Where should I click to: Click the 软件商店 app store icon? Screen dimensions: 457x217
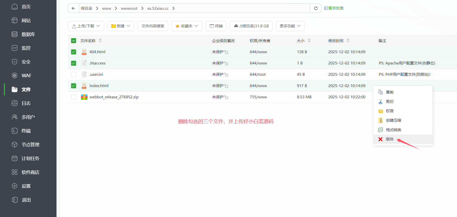[15, 172]
